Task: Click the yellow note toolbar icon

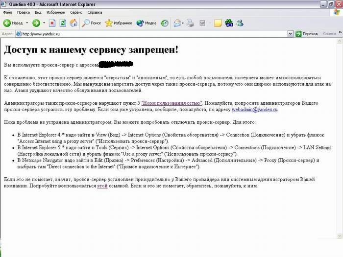Action: pos(218,23)
